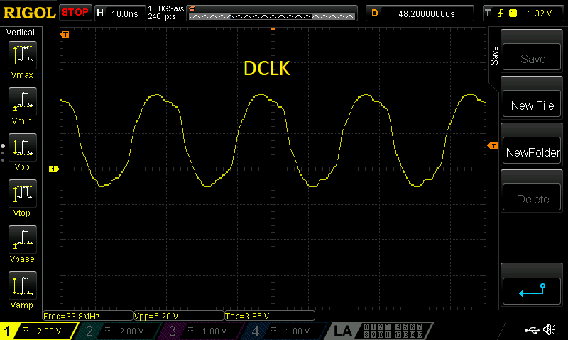
Task: Select the Vpp measurement icon
Action: pyautogui.click(x=23, y=147)
